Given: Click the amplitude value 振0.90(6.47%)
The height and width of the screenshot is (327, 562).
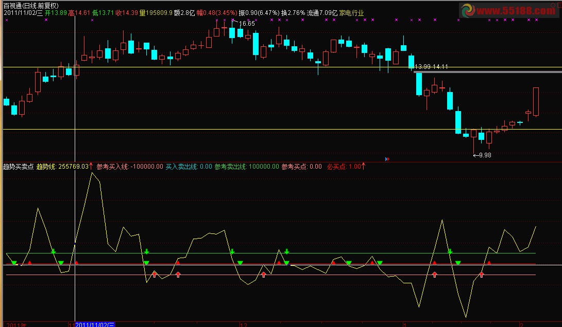Looking at the screenshot, I should pyautogui.click(x=259, y=13).
